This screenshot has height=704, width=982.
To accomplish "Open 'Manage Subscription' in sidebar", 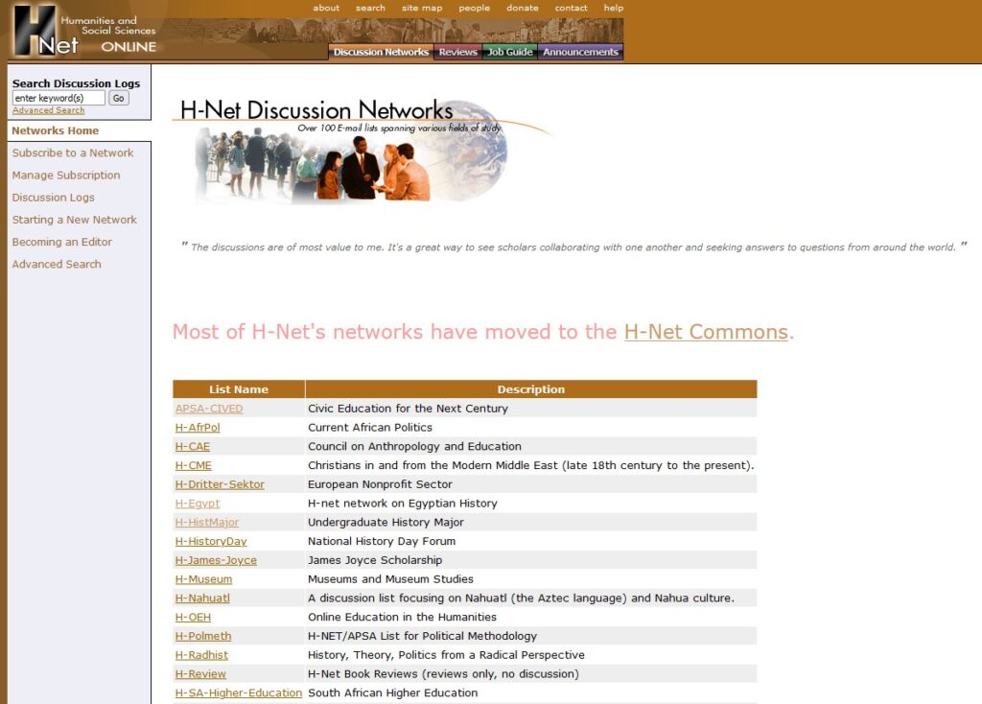I will click(x=66, y=176).
